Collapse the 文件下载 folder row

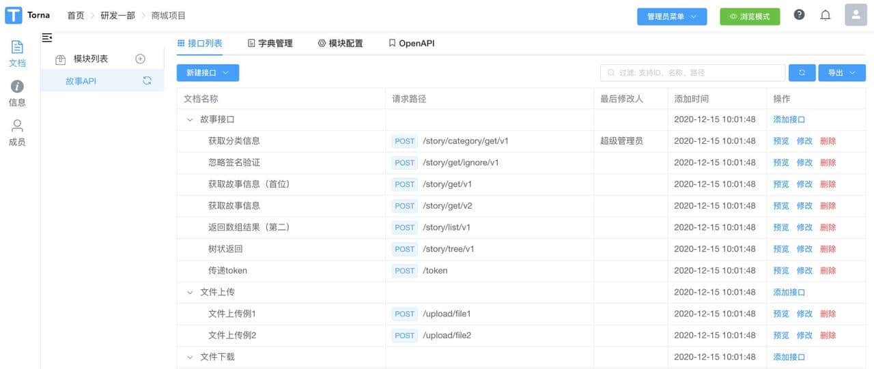click(x=190, y=357)
